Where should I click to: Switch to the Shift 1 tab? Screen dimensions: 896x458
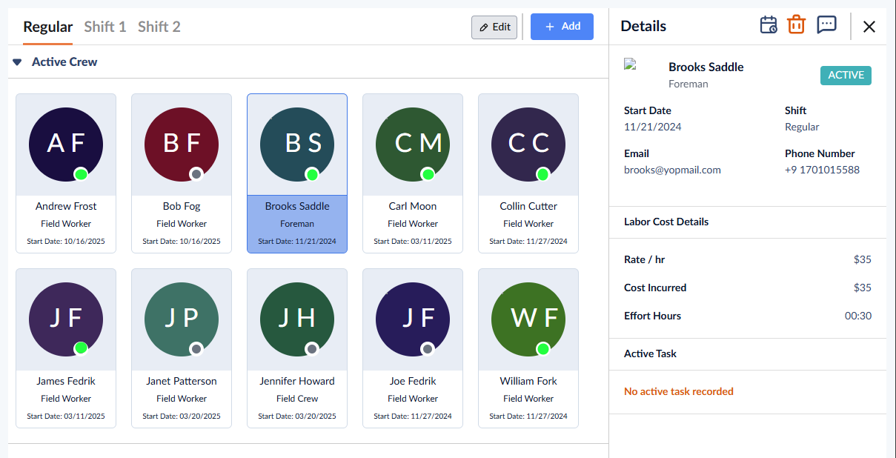(x=105, y=27)
